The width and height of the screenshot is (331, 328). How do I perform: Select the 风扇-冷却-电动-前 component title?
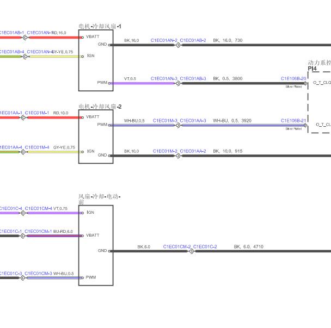pyautogui.click(x=100, y=199)
